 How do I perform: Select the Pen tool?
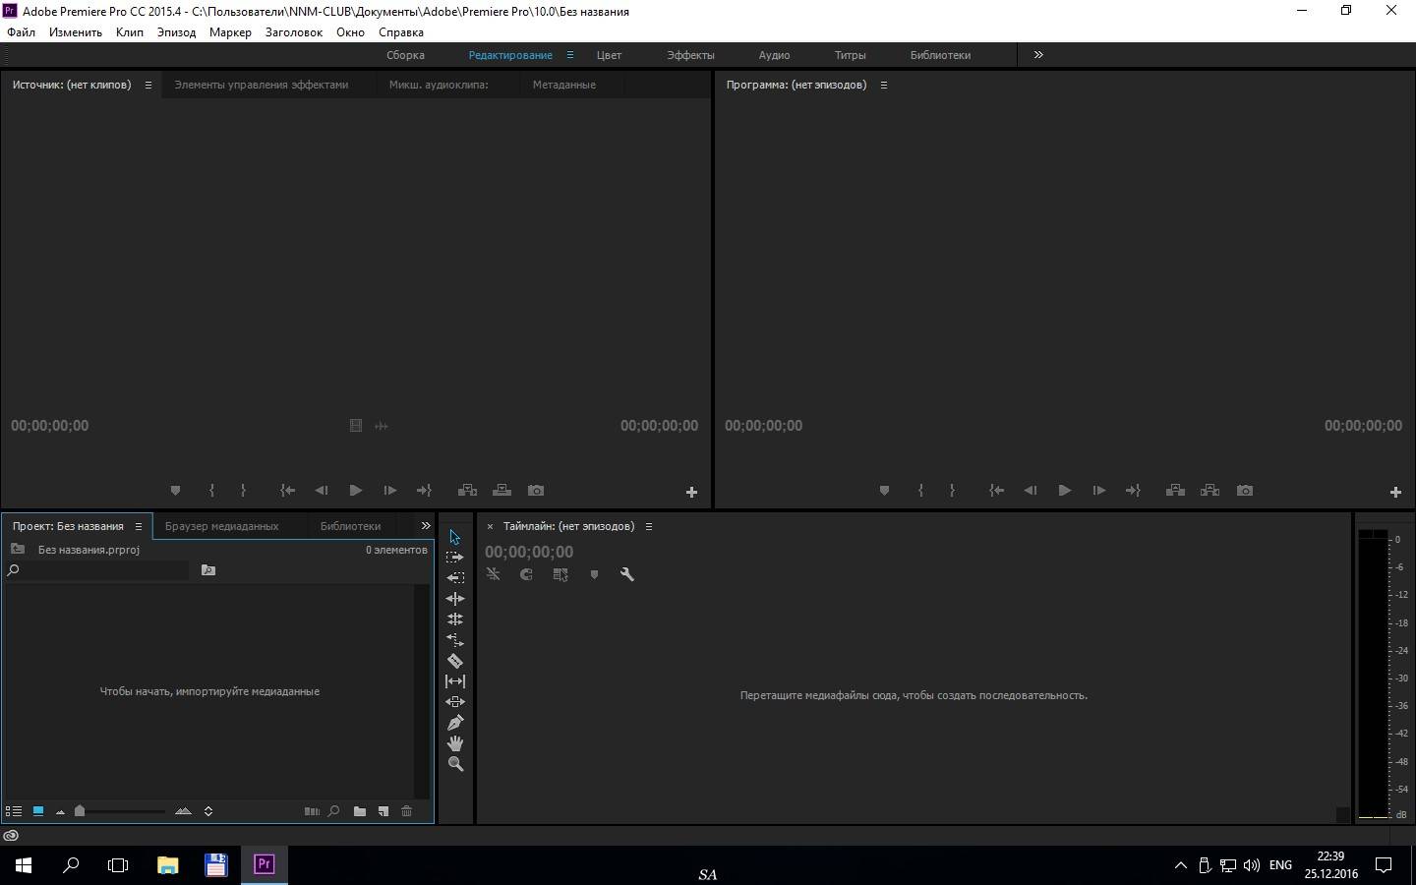pos(455,723)
